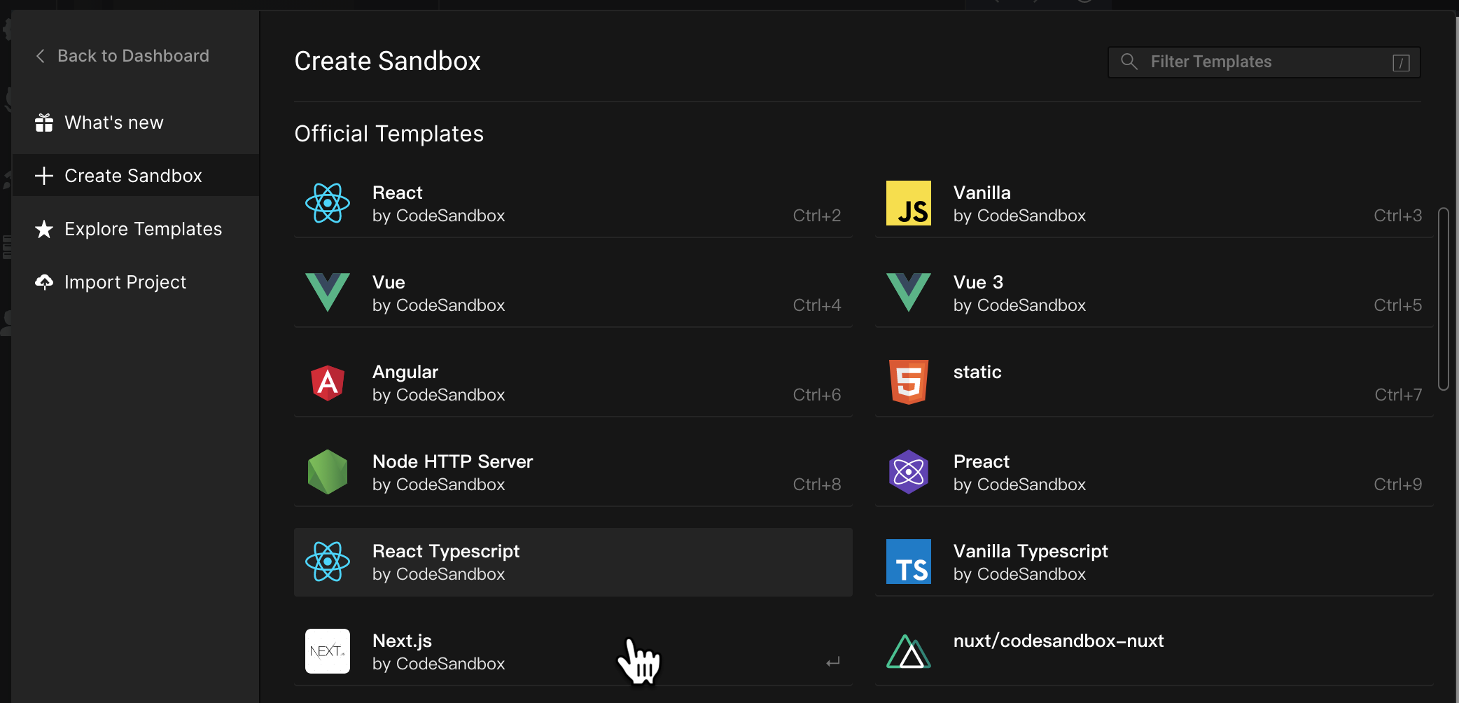This screenshot has width=1459, height=703.
Task: Click the Preact purple logo
Action: pyautogui.click(x=909, y=472)
